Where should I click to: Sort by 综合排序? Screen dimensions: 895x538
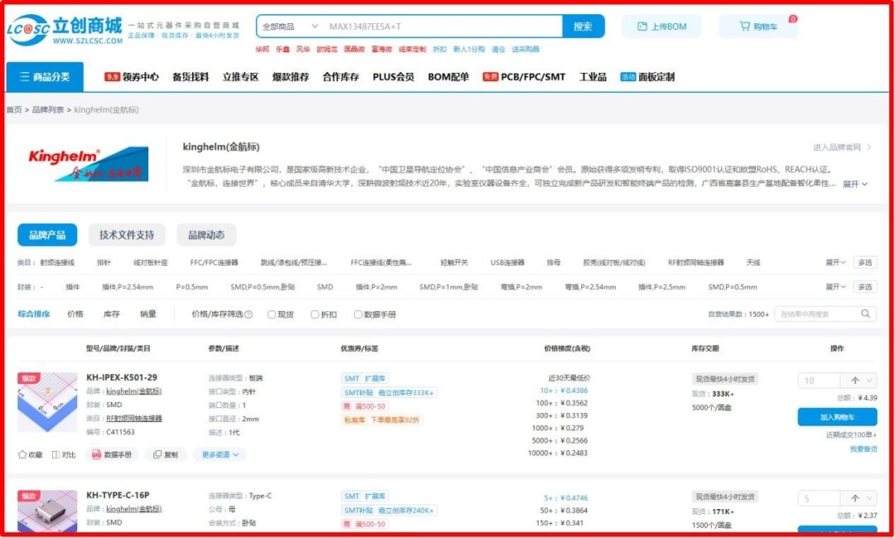(34, 314)
